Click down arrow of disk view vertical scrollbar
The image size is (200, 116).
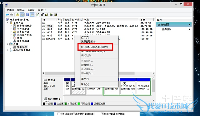point(153,100)
